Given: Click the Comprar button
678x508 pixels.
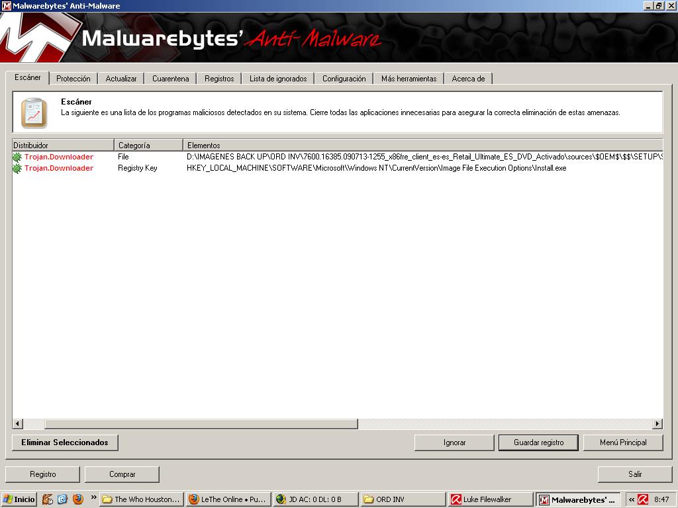Looking at the screenshot, I should pos(122,474).
